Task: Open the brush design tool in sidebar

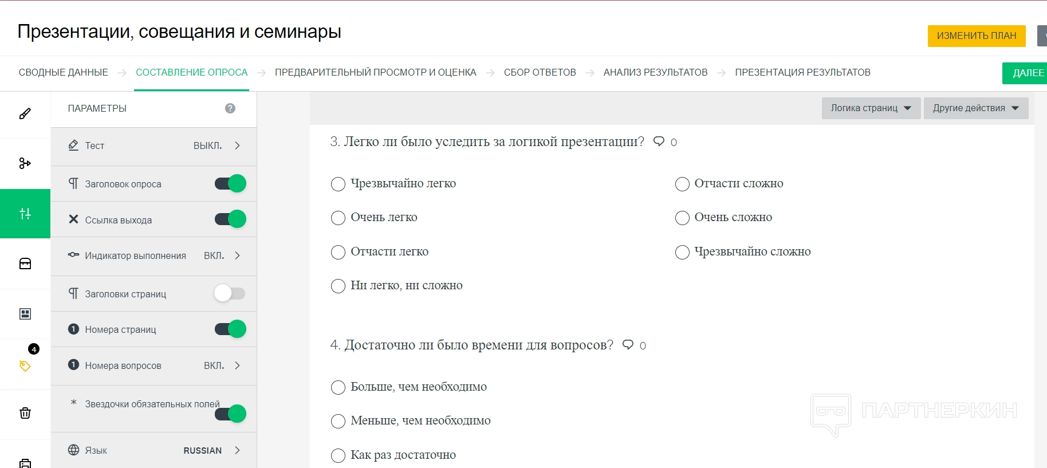Action: [25, 113]
